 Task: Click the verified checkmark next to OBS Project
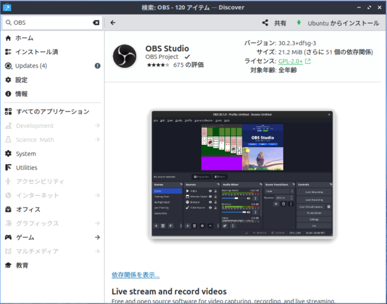click(x=187, y=57)
